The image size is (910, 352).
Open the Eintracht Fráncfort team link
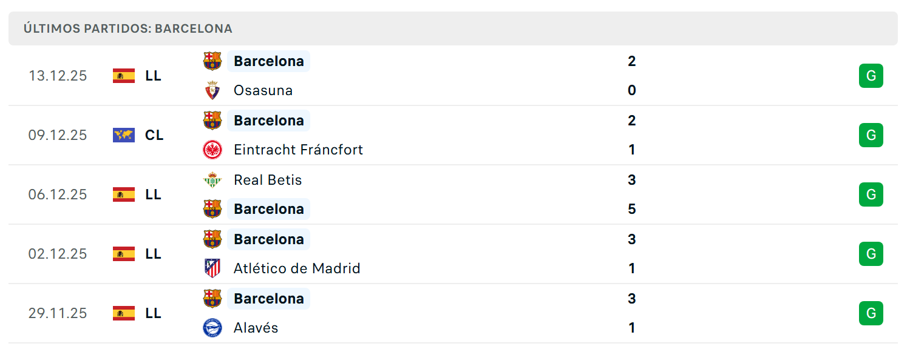pyautogui.click(x=298, y=150)
